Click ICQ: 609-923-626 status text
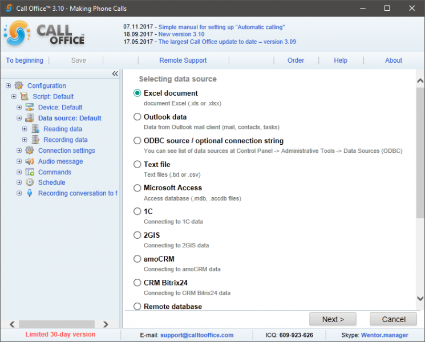 289,335
